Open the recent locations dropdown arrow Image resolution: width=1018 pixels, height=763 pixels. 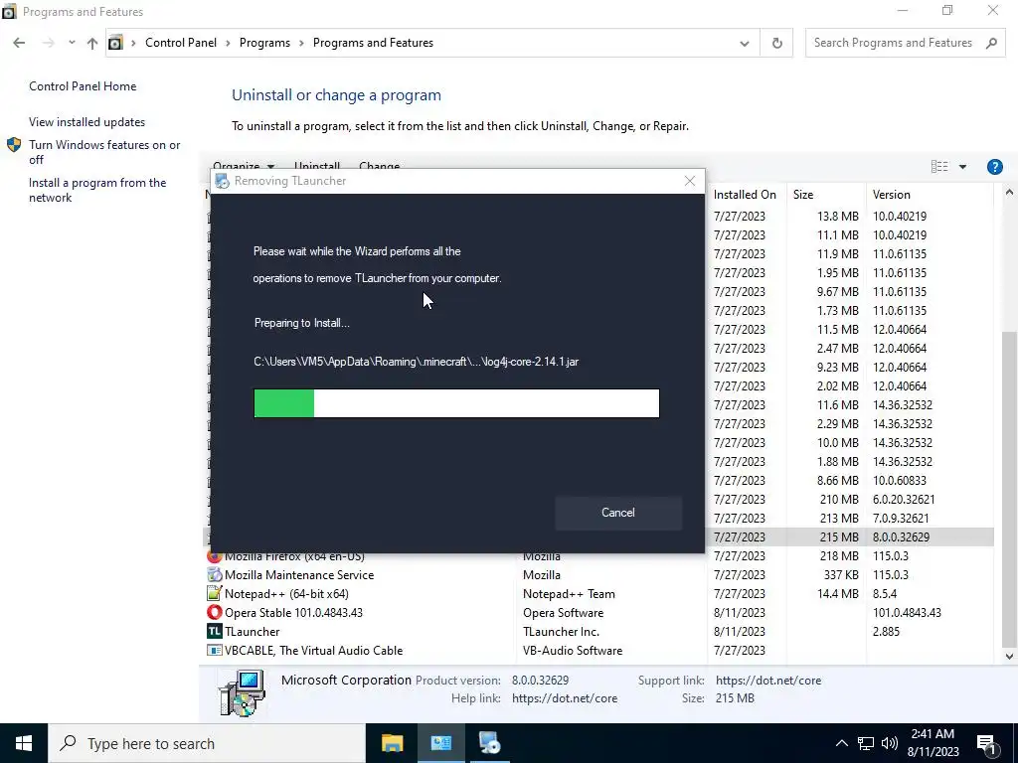point(72,43)
